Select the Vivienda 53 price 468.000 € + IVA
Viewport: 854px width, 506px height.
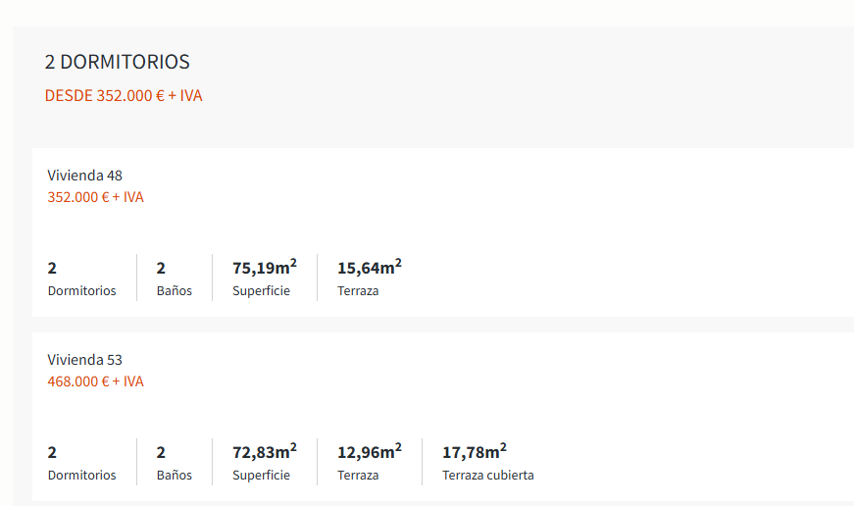pos(95,381)
